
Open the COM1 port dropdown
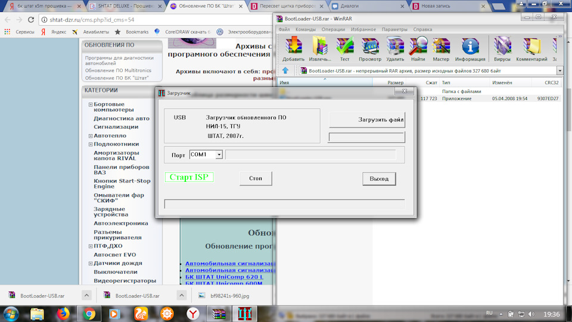pyautogui.click(x=219, y=155)
